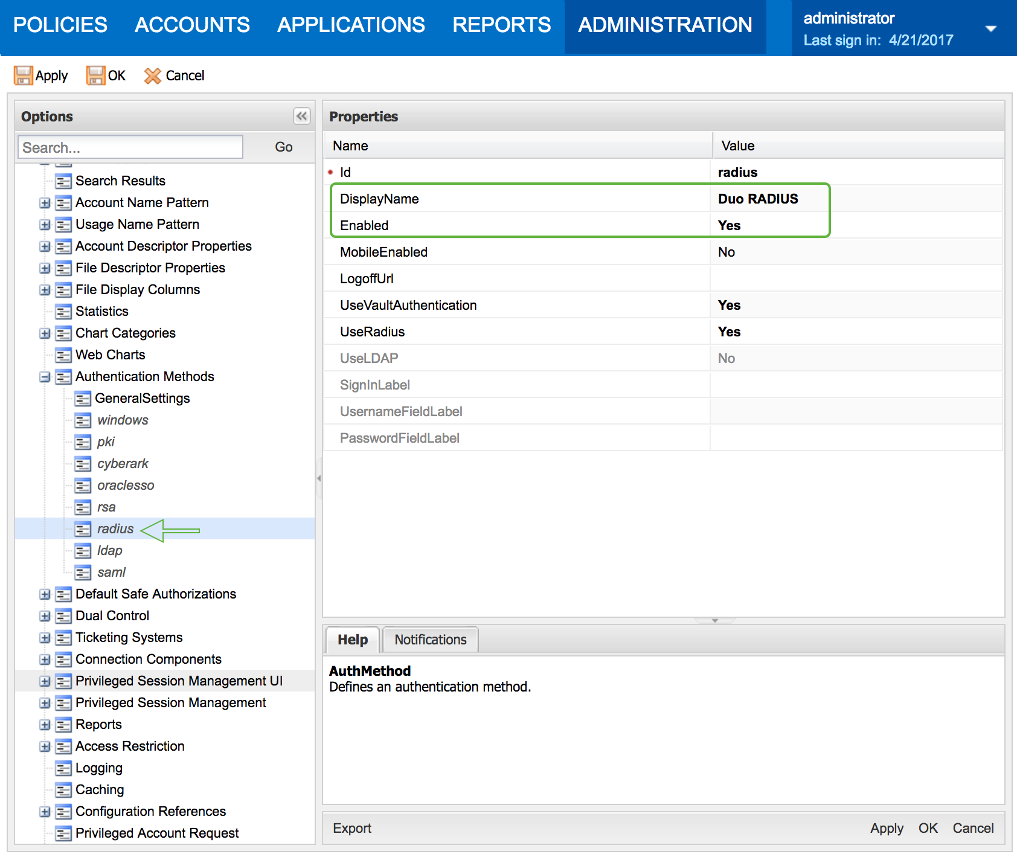Viewport: 1017px width, 857px height.
Task: Click the icon next to GeneralSettings
Action: point(83,398)
